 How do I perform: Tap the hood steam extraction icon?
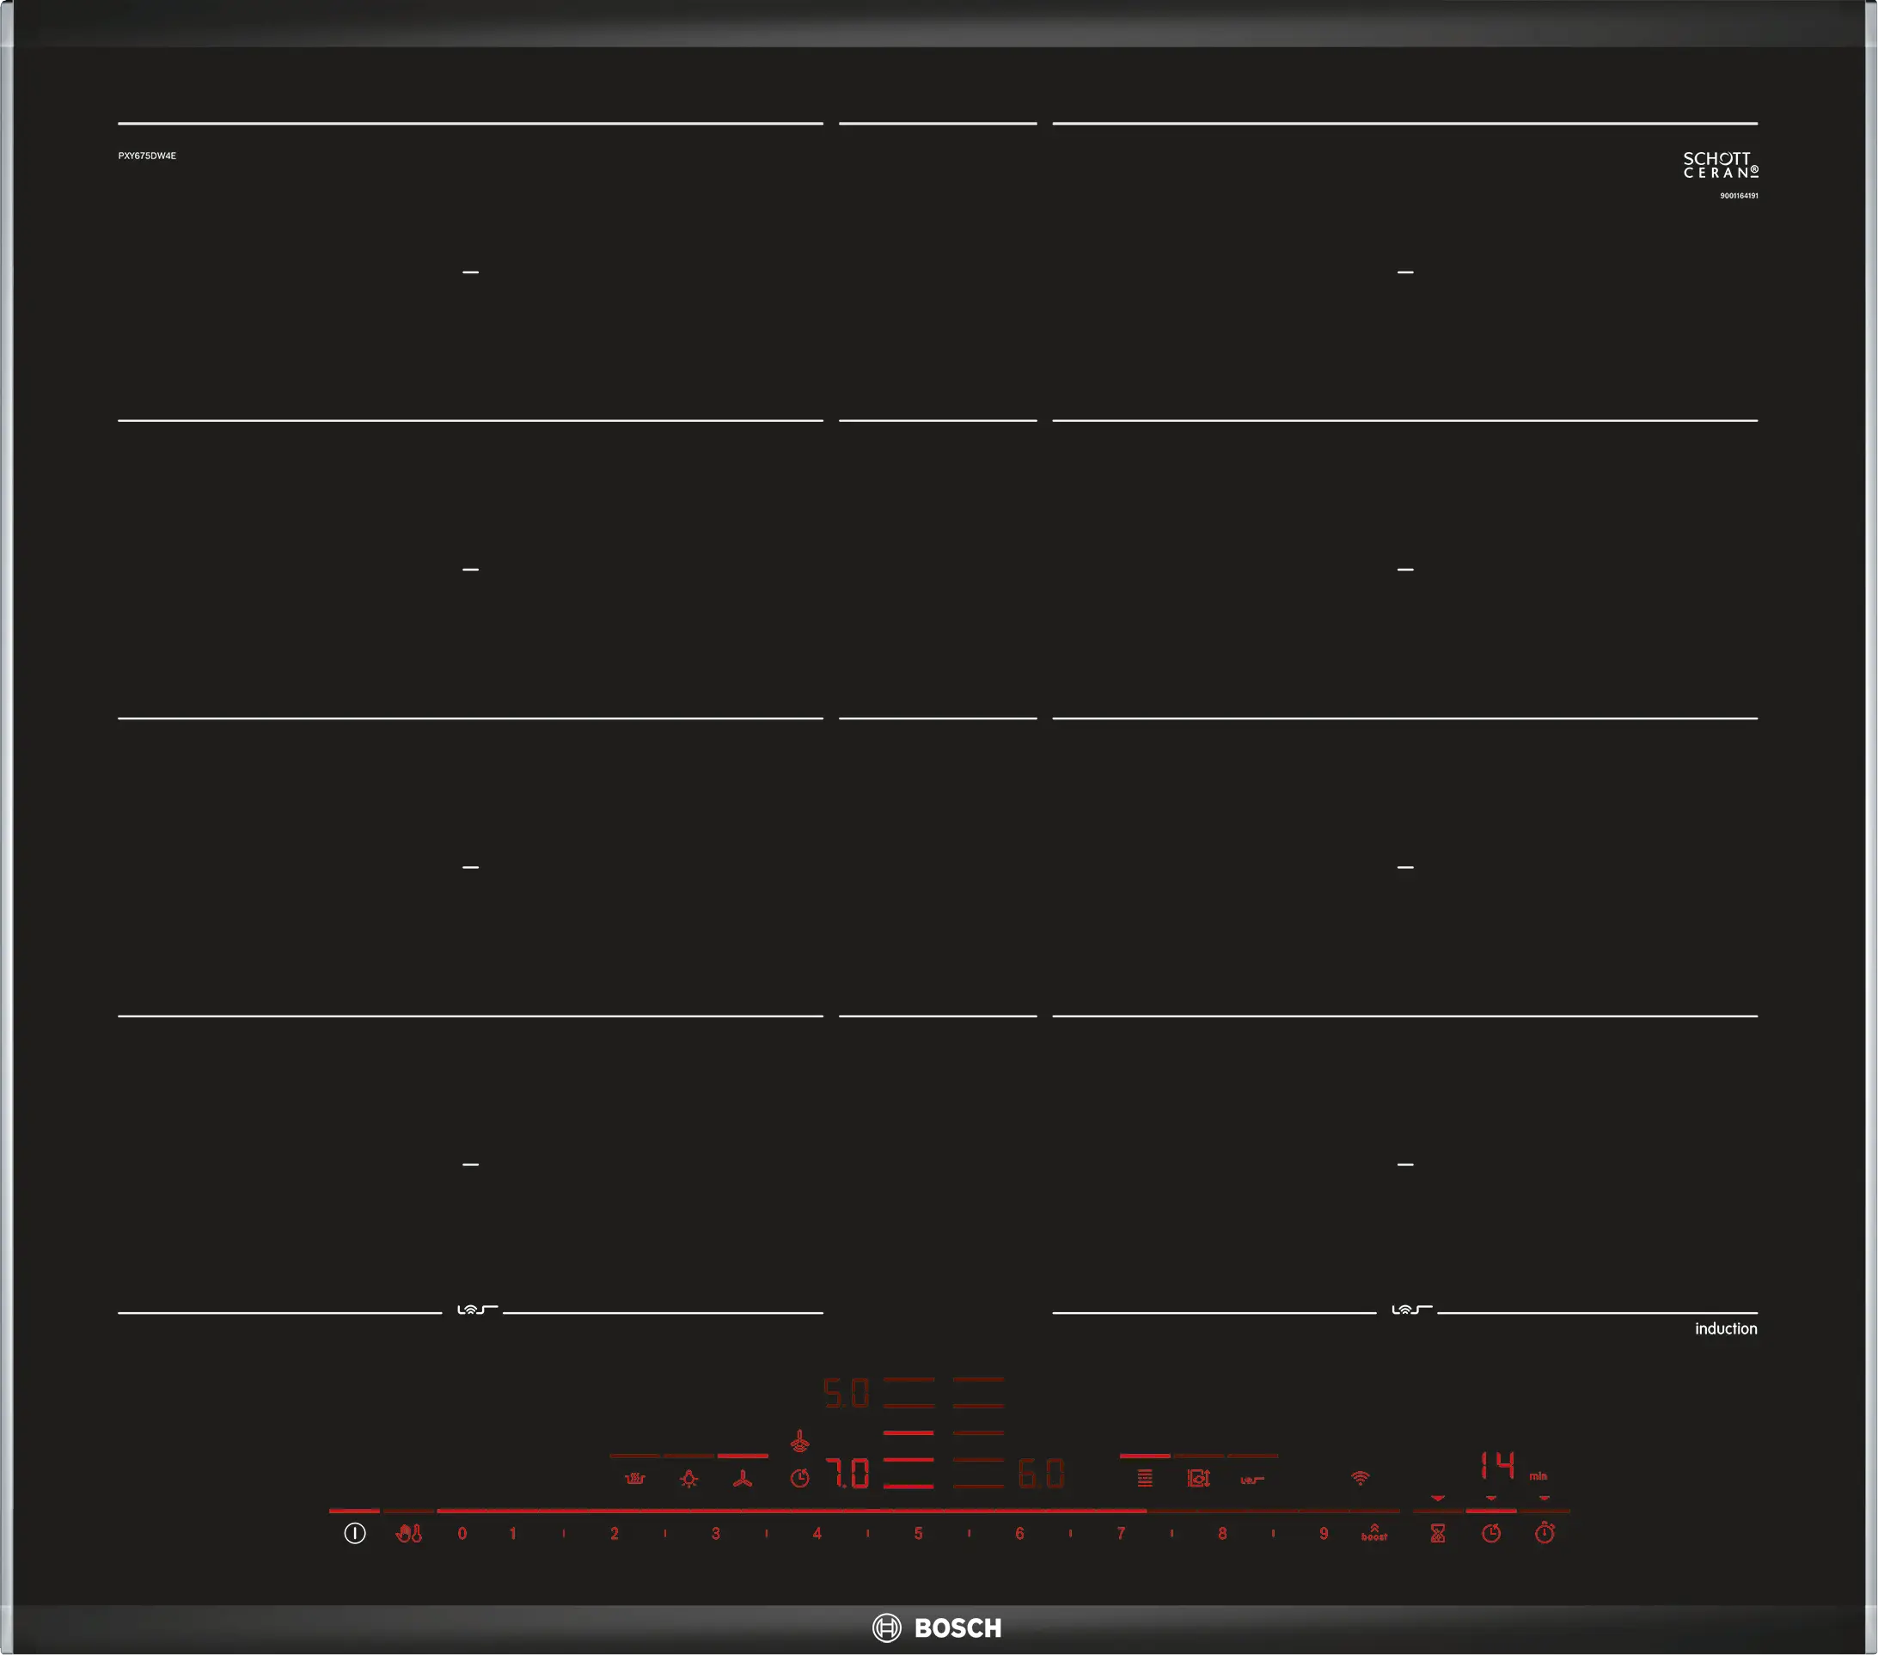coord(635,1479)
